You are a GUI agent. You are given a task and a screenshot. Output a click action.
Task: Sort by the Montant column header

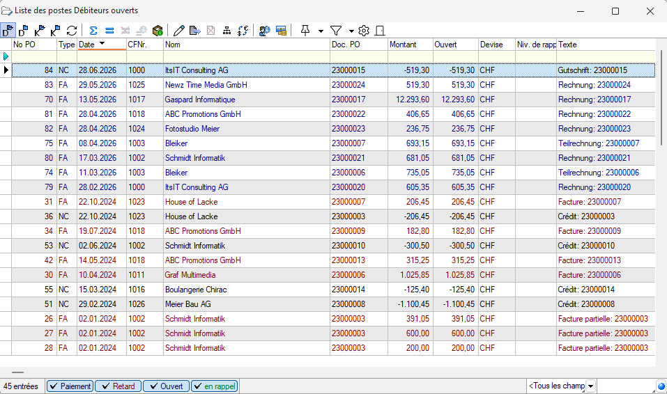pos(410,45)
